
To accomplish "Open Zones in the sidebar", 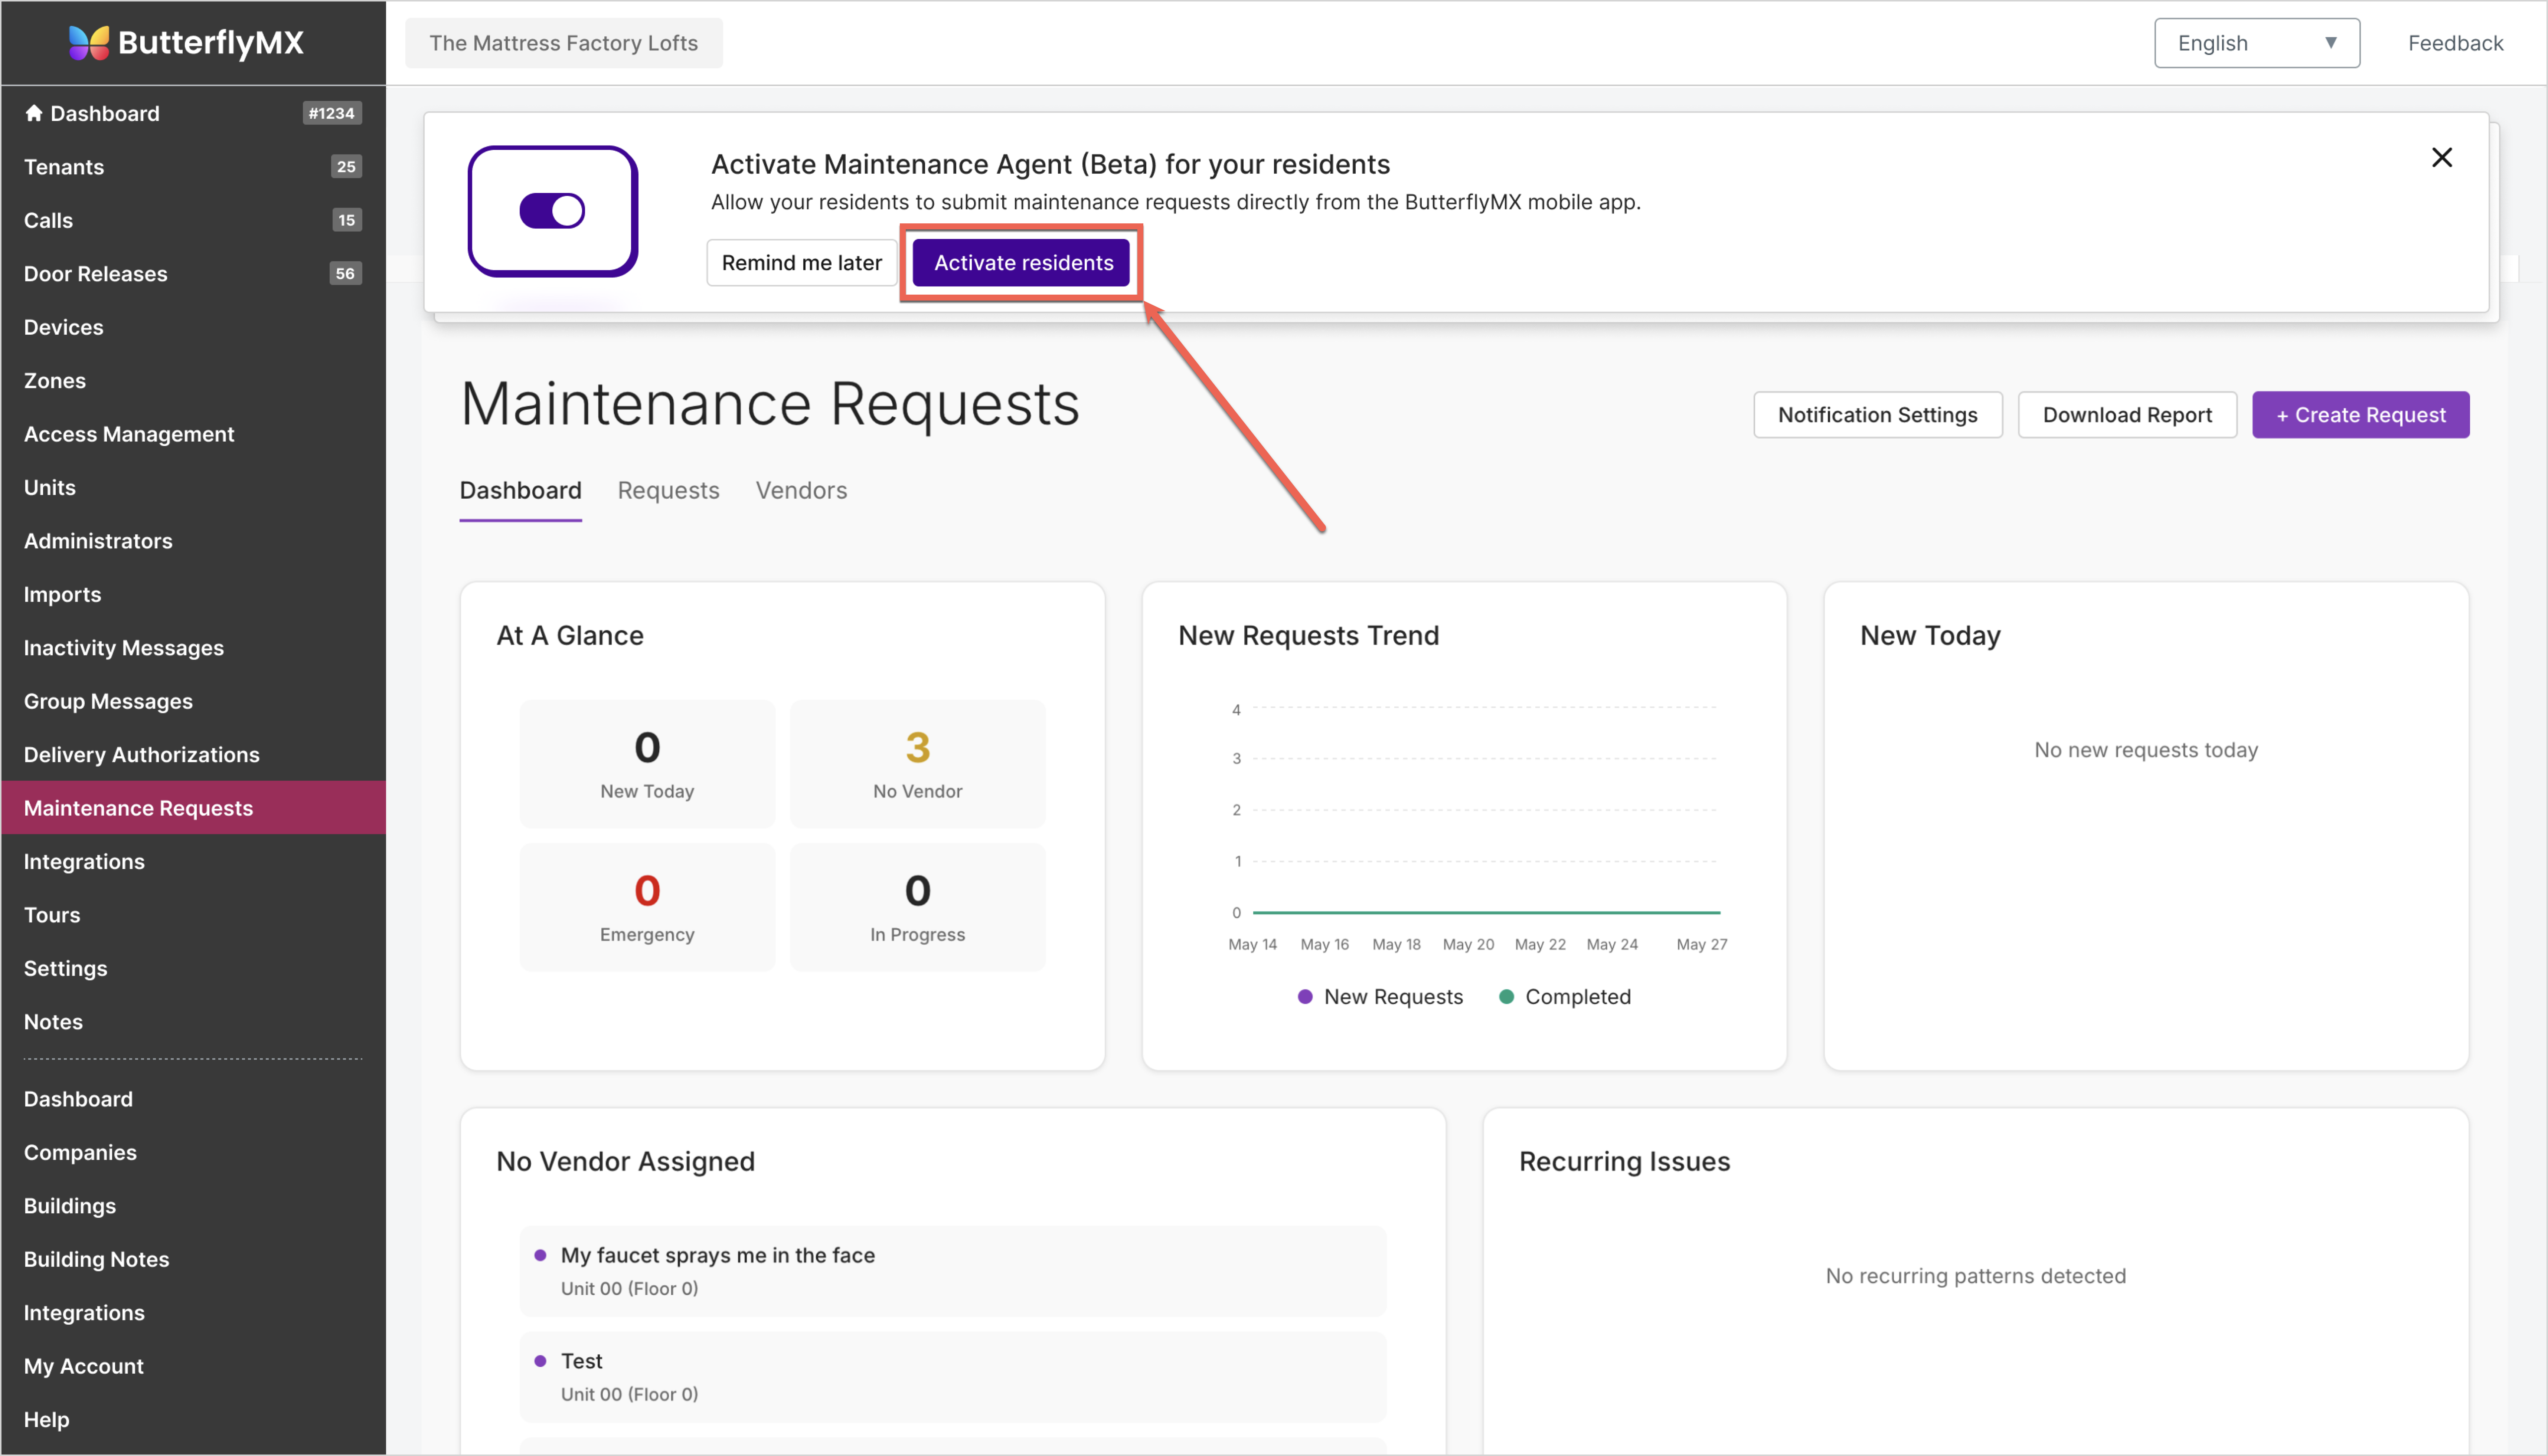I will (193, 381).
